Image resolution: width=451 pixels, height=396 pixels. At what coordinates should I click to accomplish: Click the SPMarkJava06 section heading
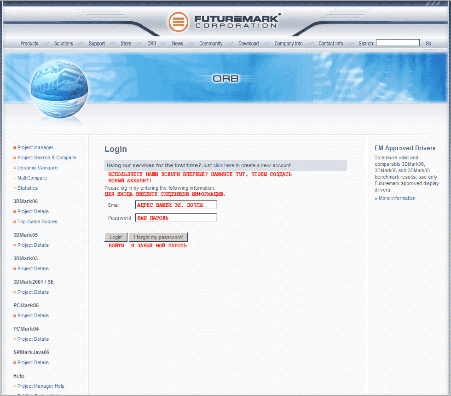31,352
